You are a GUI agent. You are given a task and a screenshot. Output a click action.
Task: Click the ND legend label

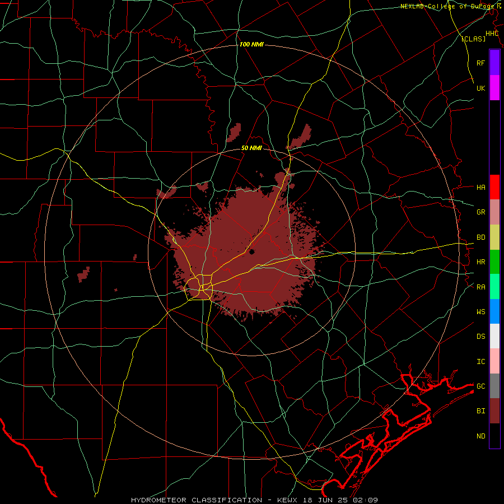[x=480, y=436]
